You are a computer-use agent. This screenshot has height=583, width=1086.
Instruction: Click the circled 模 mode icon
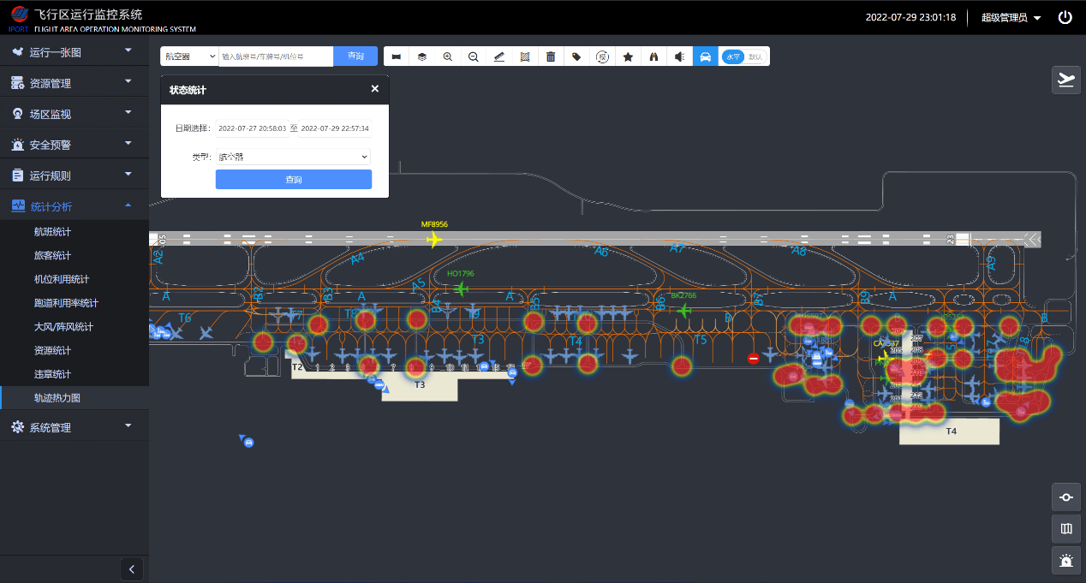[602, 57]
